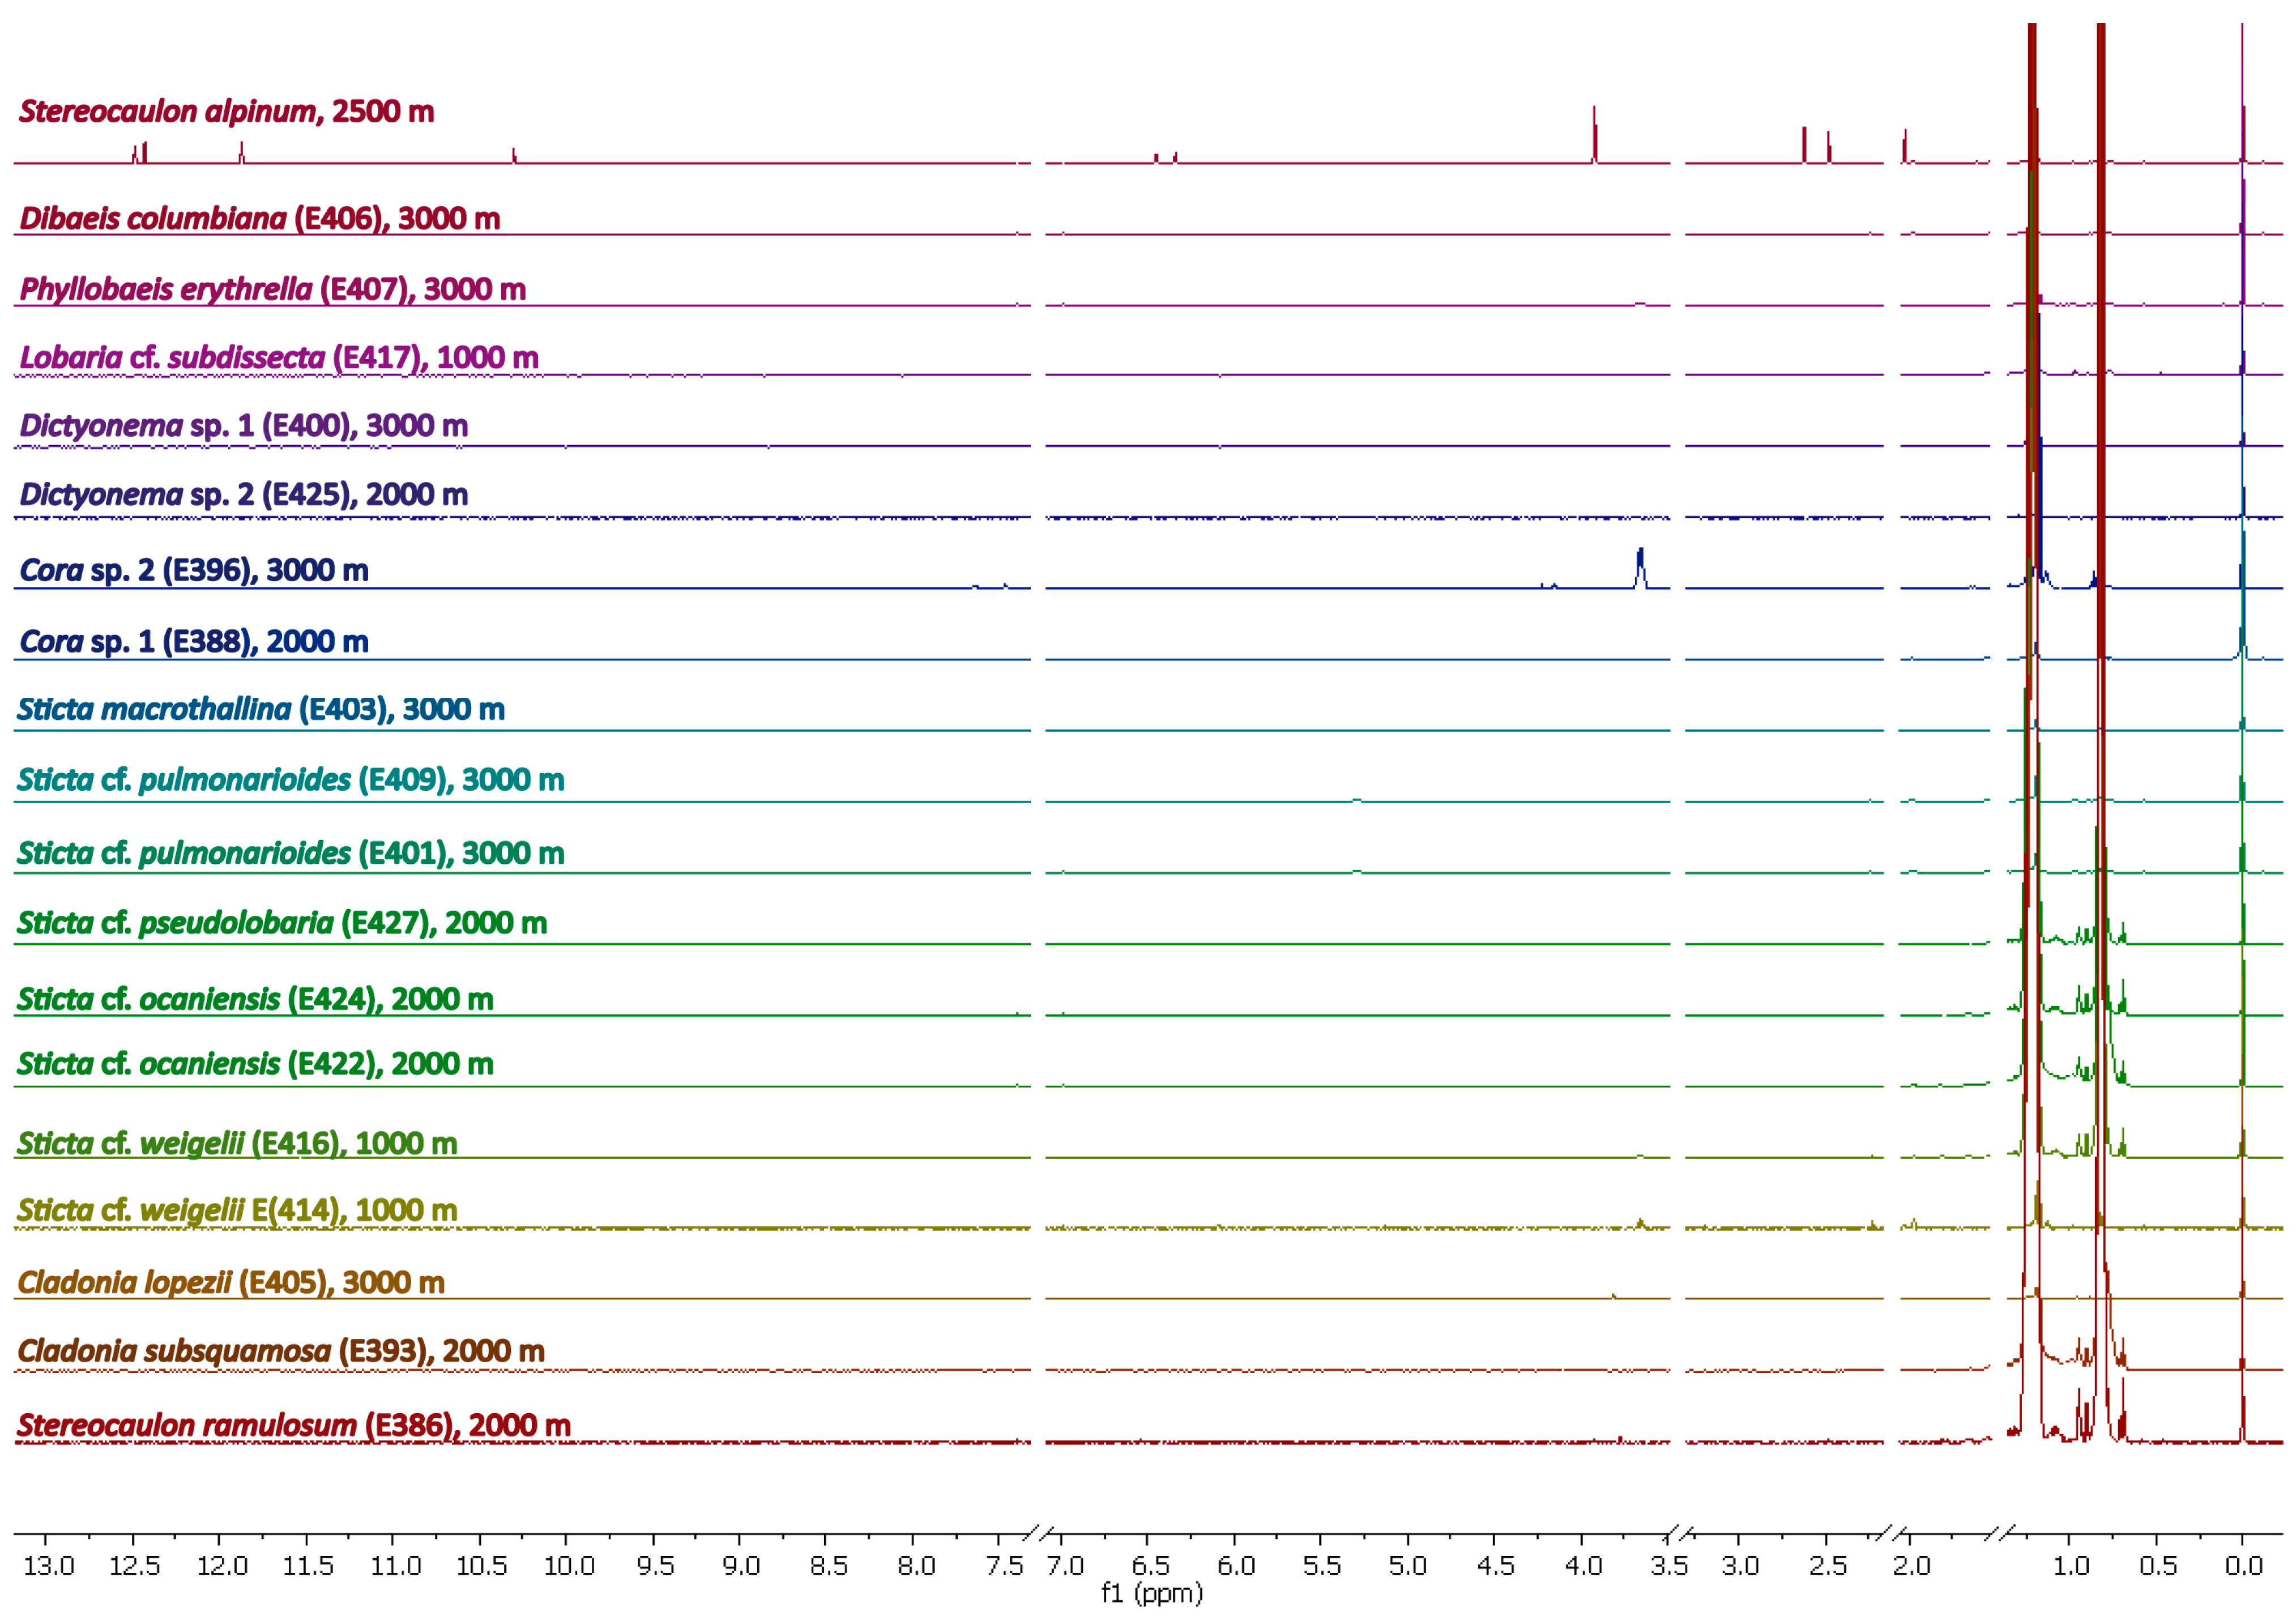Click the 9.0 ppm axis tick label

coord(741,1566)
